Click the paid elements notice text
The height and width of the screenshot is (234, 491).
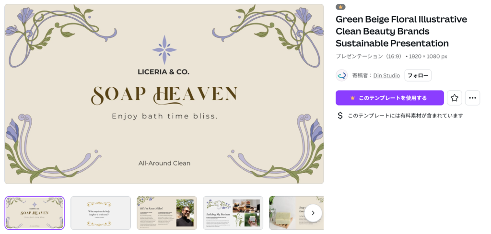pos(405,116)
